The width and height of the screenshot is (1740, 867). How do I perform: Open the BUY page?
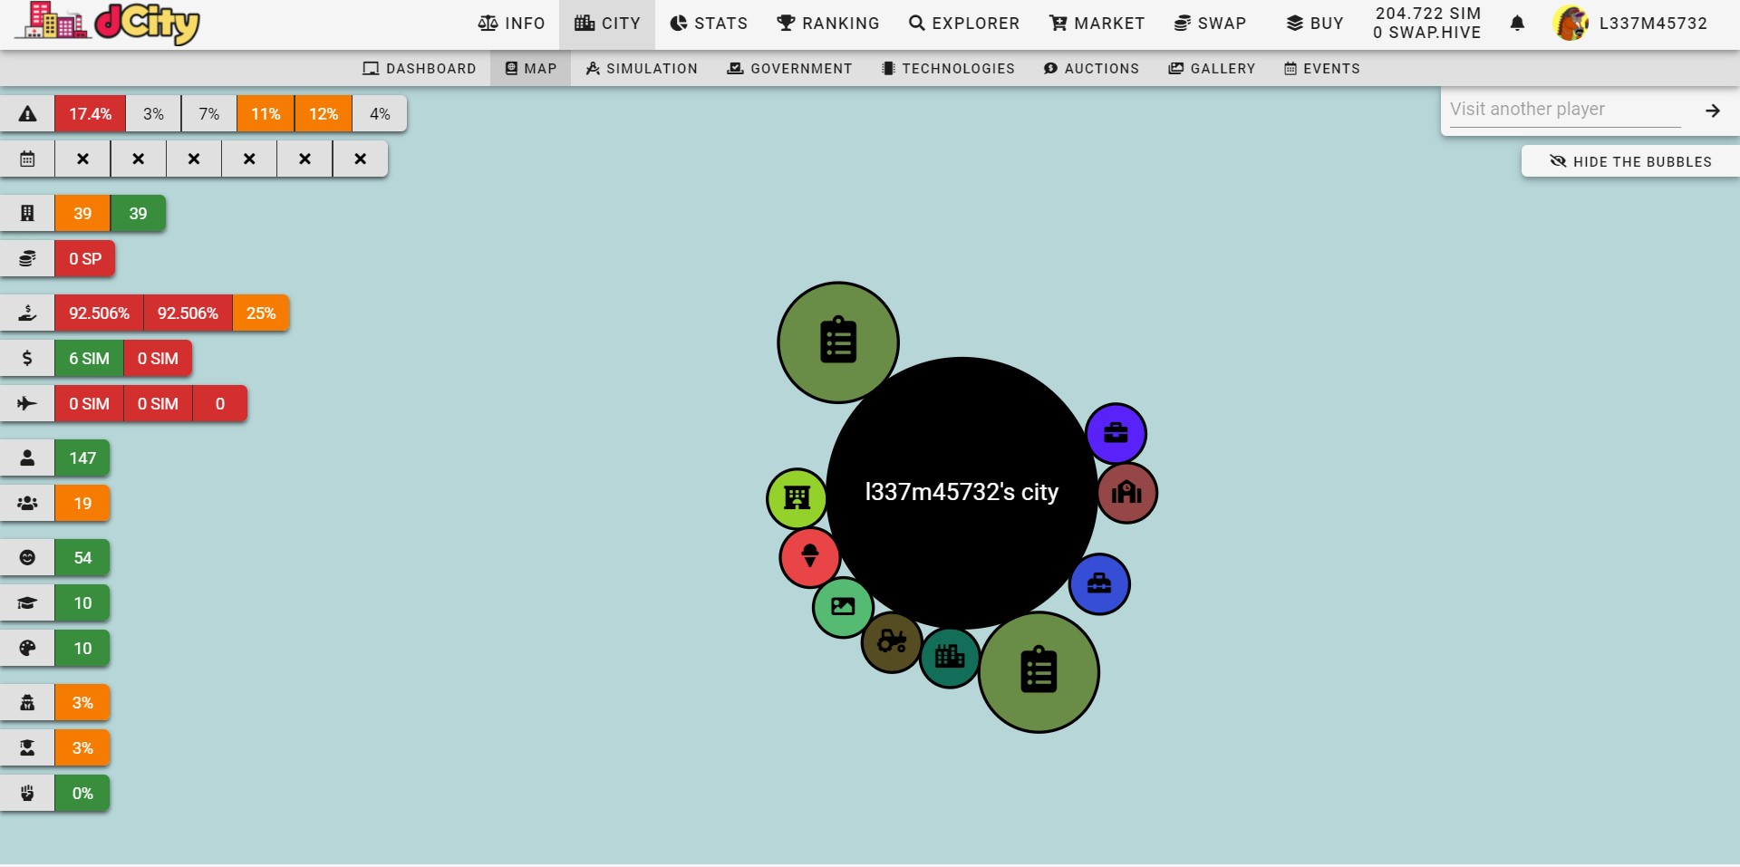(x=1315, y=24)
